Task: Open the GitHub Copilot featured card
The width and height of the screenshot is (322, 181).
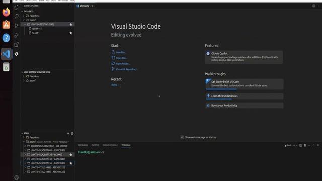Action: pyautogui.click(x=244, y=57)
